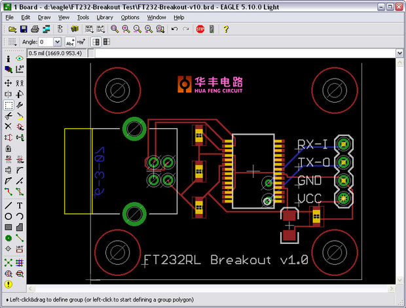Undo the last action
Viewport: 406px width, 308px height.
coord(175,29)
